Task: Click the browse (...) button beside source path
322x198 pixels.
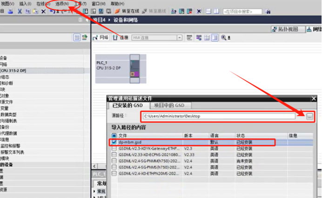Action: click(x=310, y=117)
